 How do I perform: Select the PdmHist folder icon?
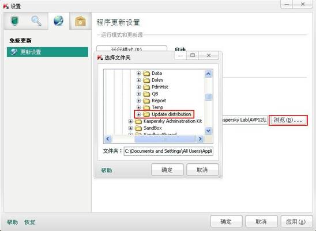tap(146, 87)
